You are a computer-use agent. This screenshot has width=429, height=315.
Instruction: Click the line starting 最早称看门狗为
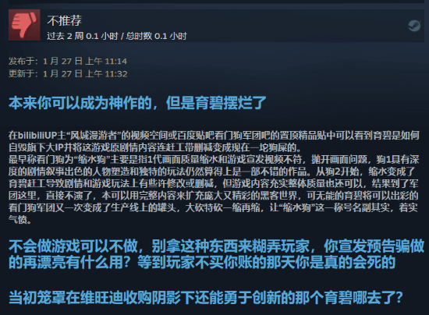[x=214, y=160]
